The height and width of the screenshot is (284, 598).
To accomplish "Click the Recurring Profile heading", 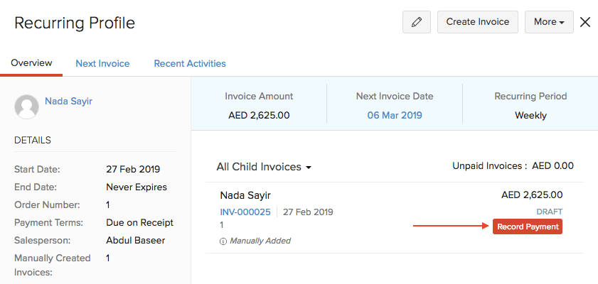I will click(x=75, y=23).
